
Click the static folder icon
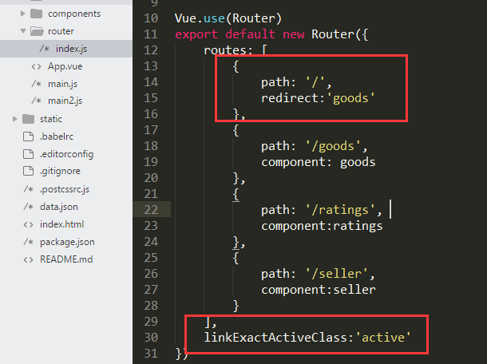28,119
